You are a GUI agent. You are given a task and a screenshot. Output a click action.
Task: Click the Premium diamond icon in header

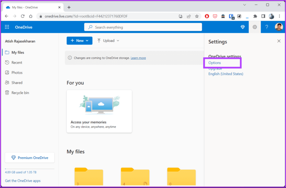[242, 27]
